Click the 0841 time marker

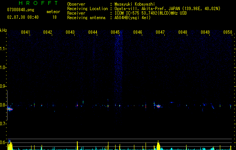click(25, 32)
